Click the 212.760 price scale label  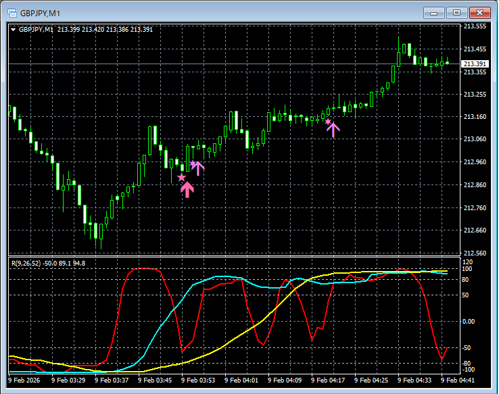475,208
